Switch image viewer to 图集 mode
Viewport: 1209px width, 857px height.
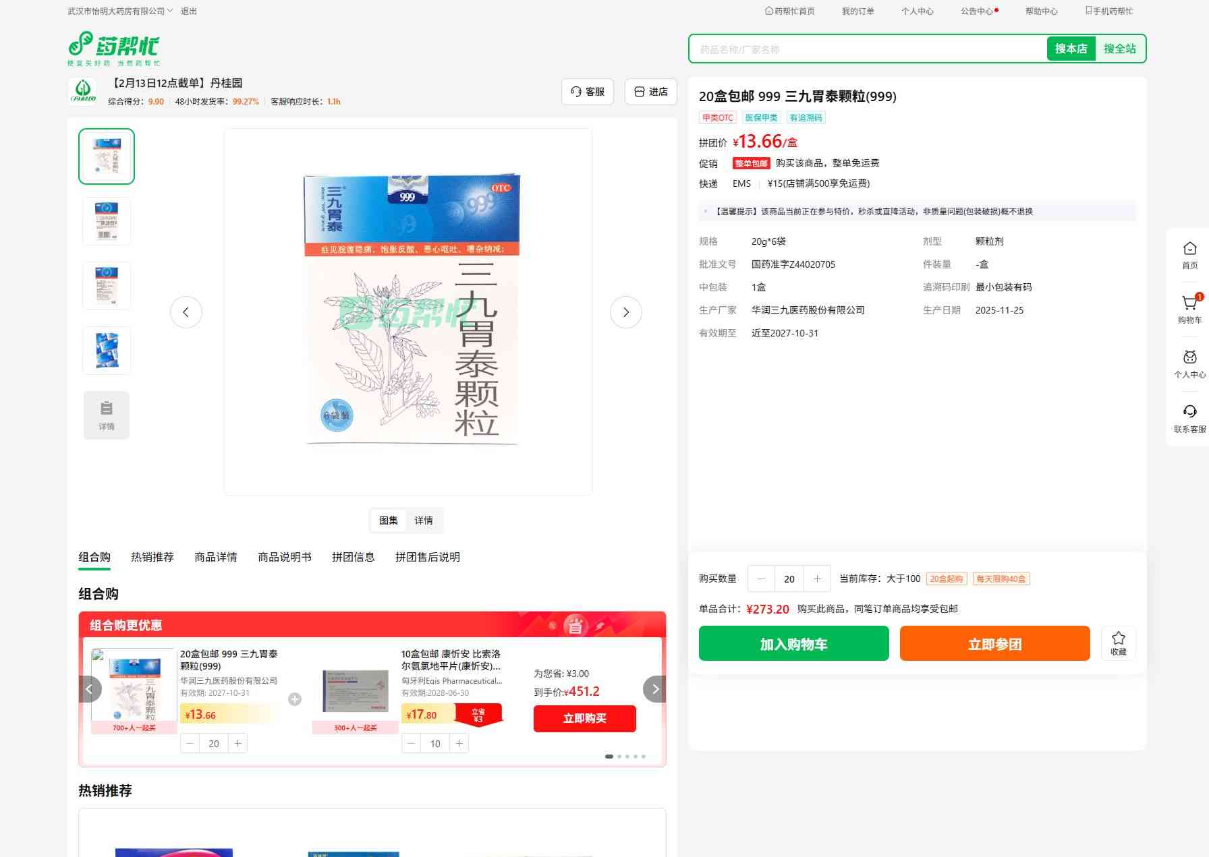point(389,521)
